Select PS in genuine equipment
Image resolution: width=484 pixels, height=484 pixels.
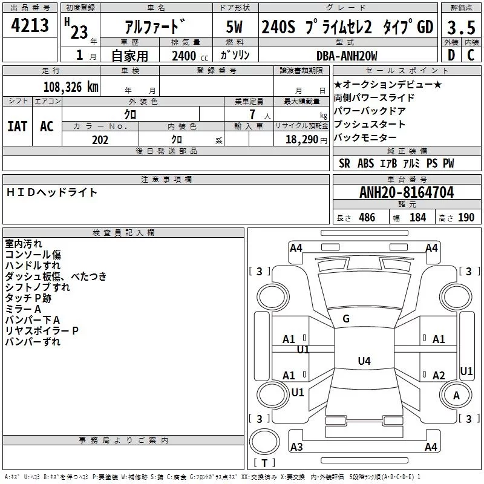pos(432,163)
